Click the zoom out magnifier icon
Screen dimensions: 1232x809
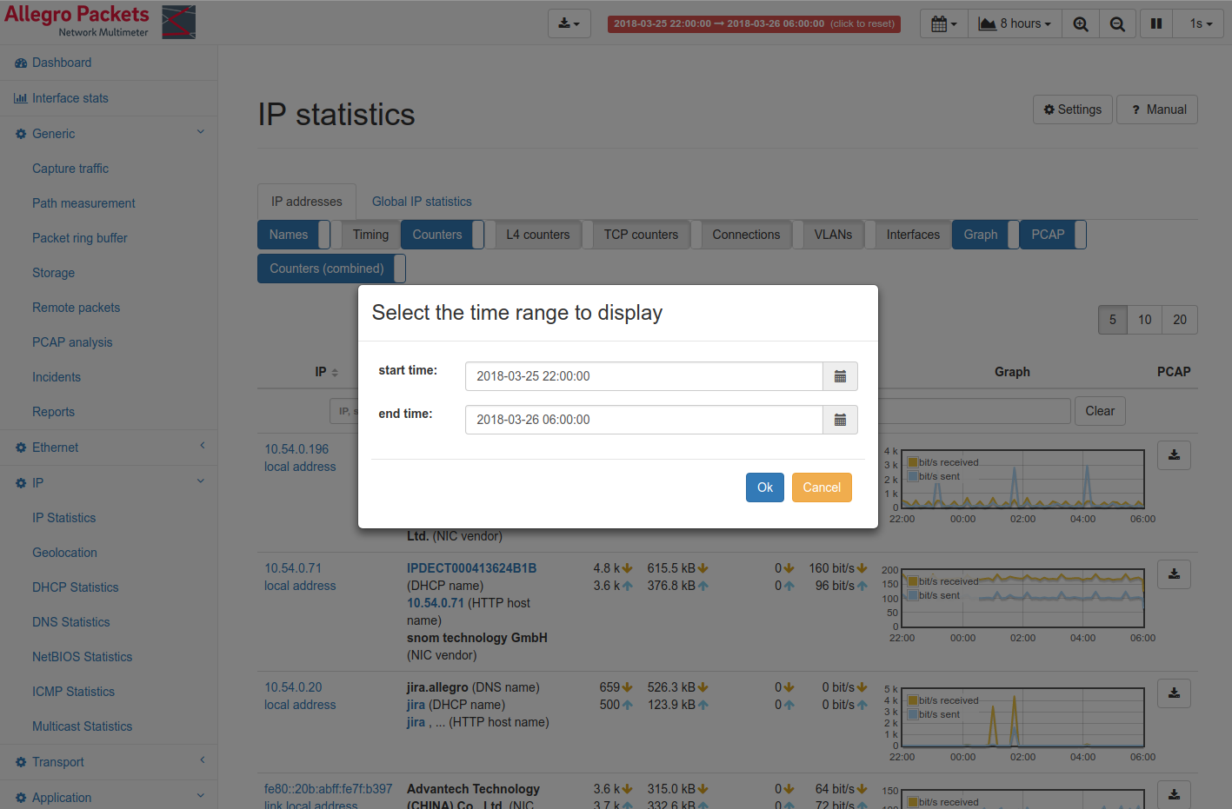click(x=1117, y=24)
